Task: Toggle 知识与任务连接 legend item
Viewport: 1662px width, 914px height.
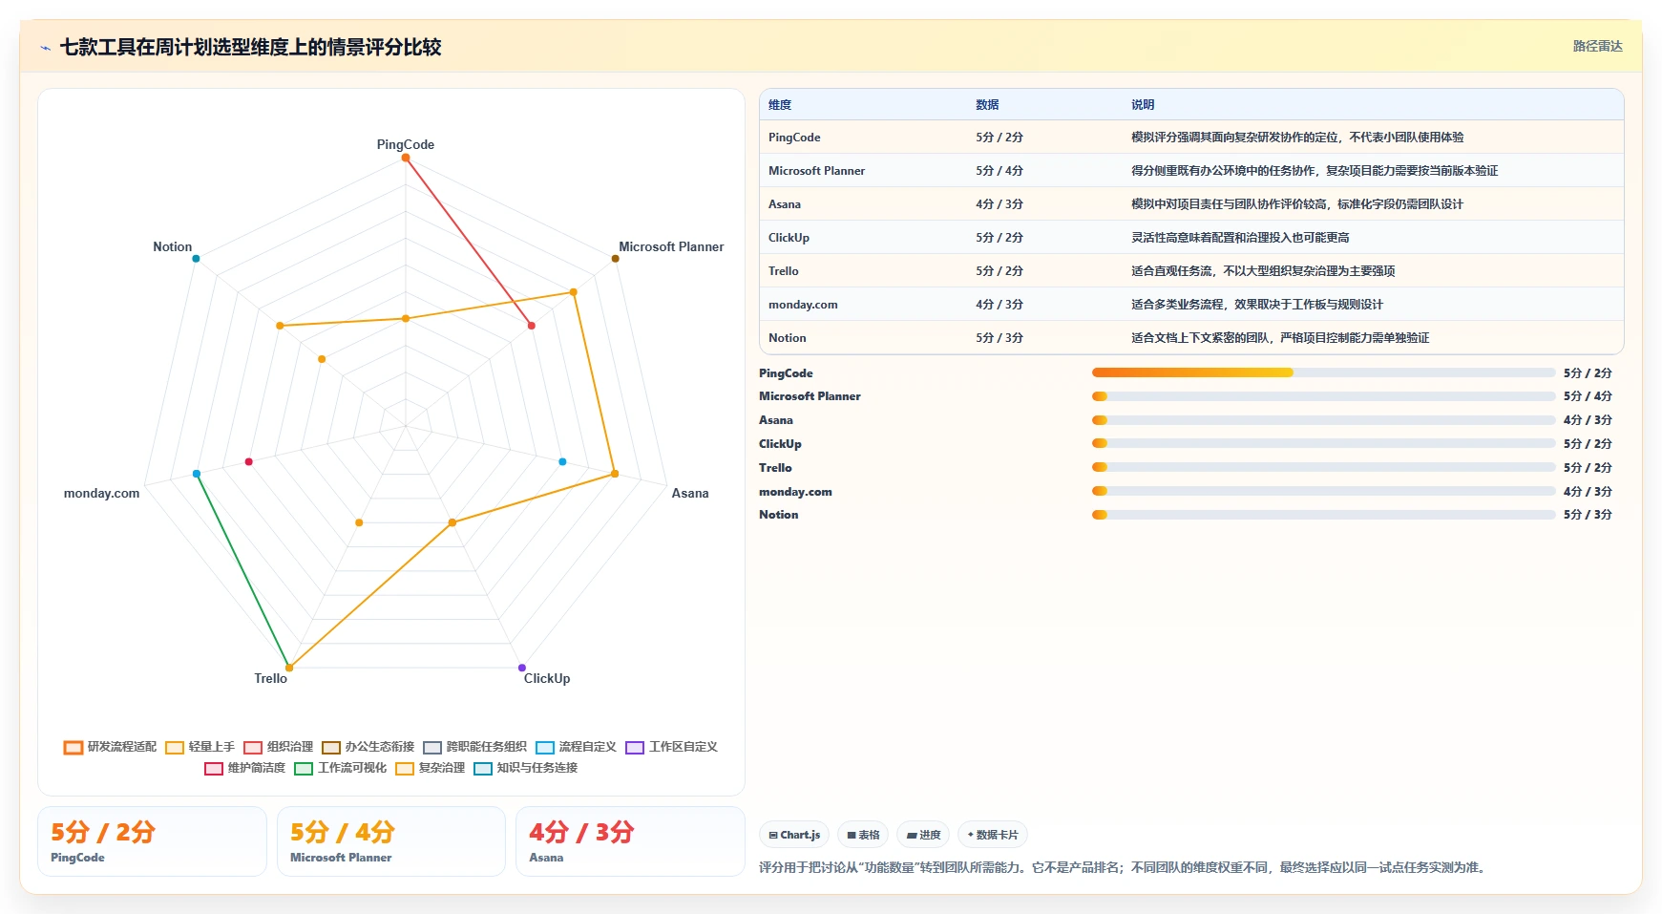Action: 525,768
